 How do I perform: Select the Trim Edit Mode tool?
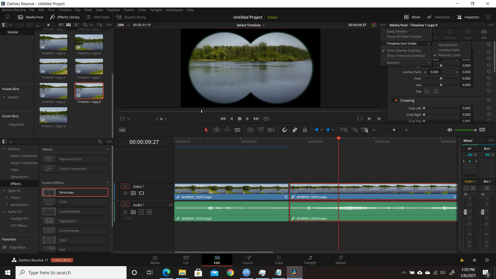tap(216, 130)
